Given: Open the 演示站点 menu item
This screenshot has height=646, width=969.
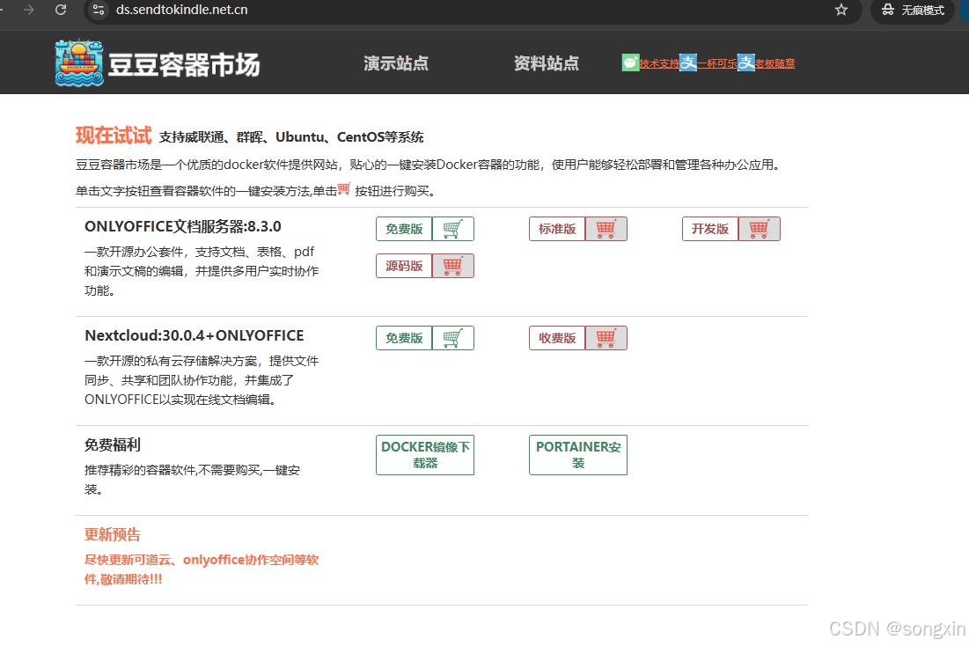Looking at the screenshot, I should click(396, 63).
